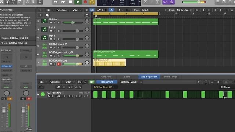235x132 pixels.
Task: Toggle the red R button on BOI1DA_hihat_03 track
Action: point(59,64)
